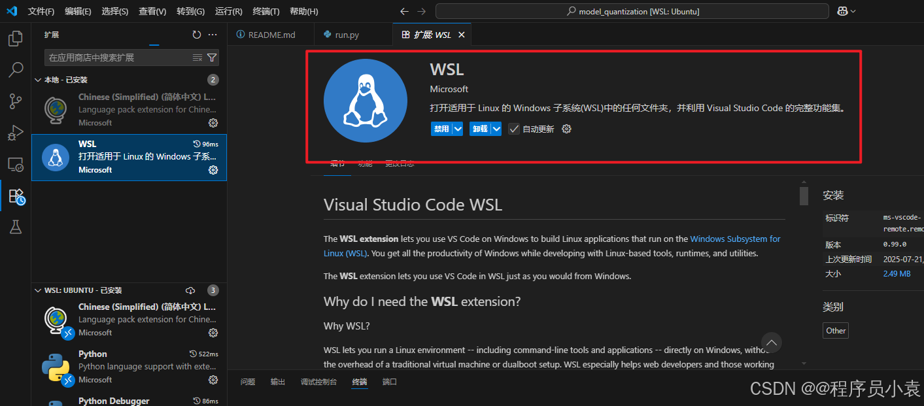Collapse the WSL: UBUNTU - 已安装 section
The height and width of the screenshot is (406, 924).
point(37,290)
